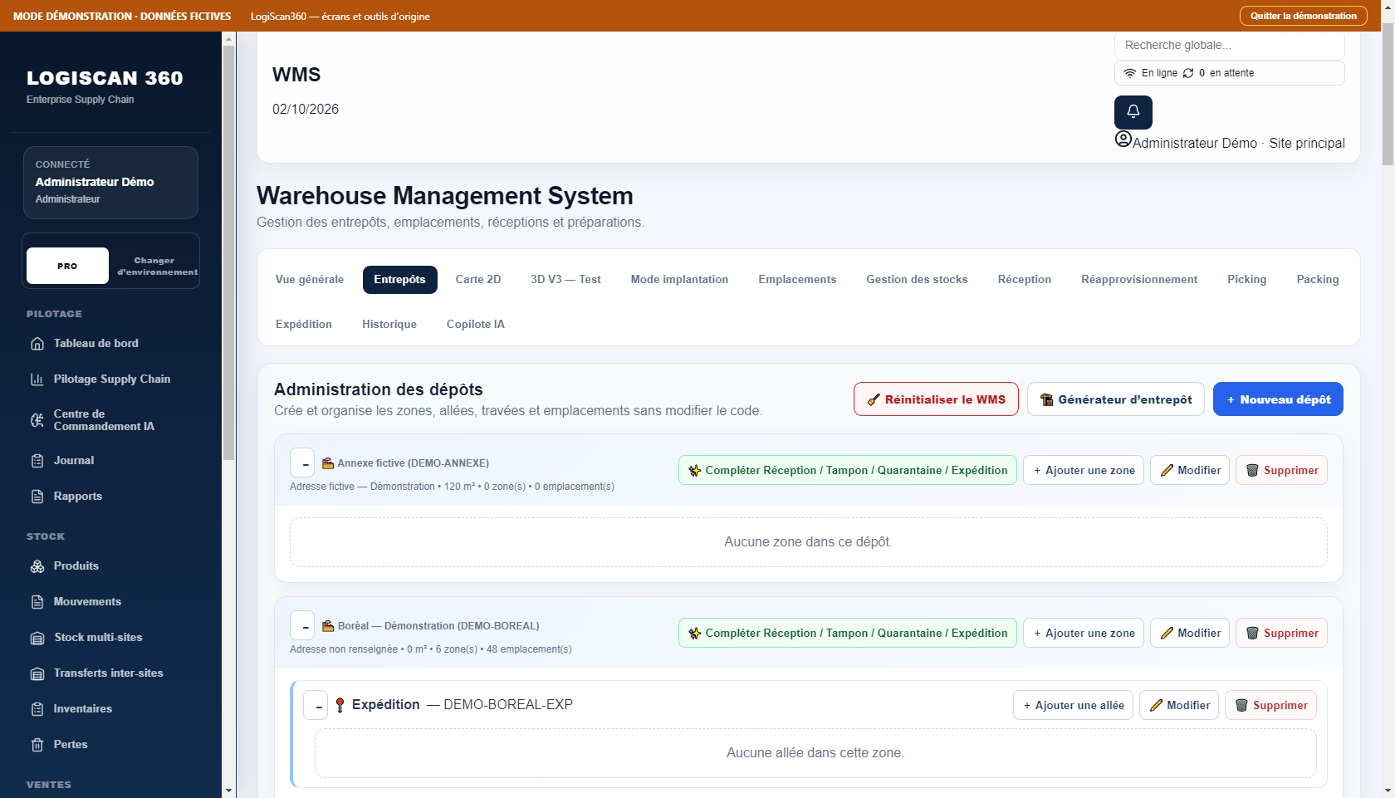The width and height of the screenshot is (1395, 798).
Task: Click Supprimer for Annexe fictive depot
Action: click(1281, 470)
